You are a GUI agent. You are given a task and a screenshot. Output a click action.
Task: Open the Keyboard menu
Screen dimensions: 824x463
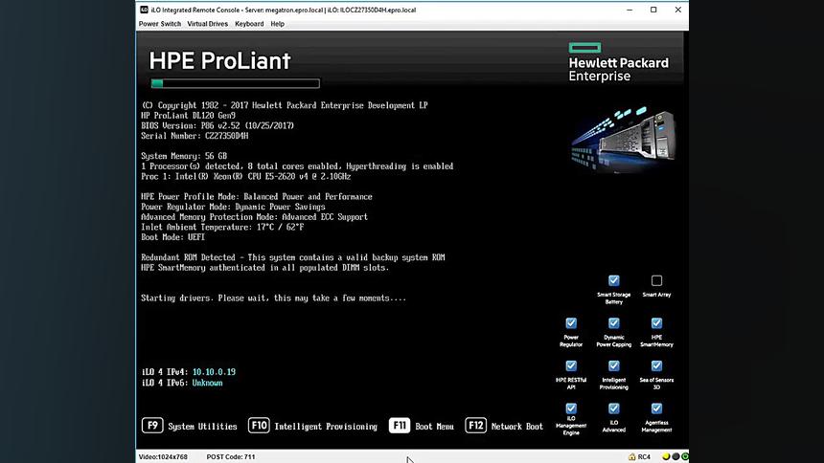pos(249,24)
